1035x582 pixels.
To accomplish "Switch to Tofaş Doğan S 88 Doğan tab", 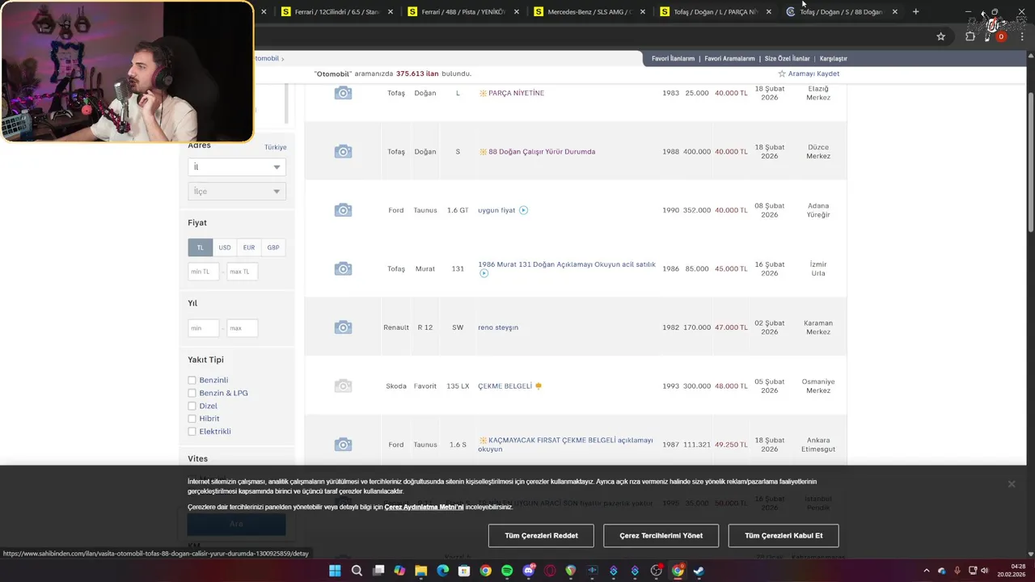I will click(x=841, y=12).
